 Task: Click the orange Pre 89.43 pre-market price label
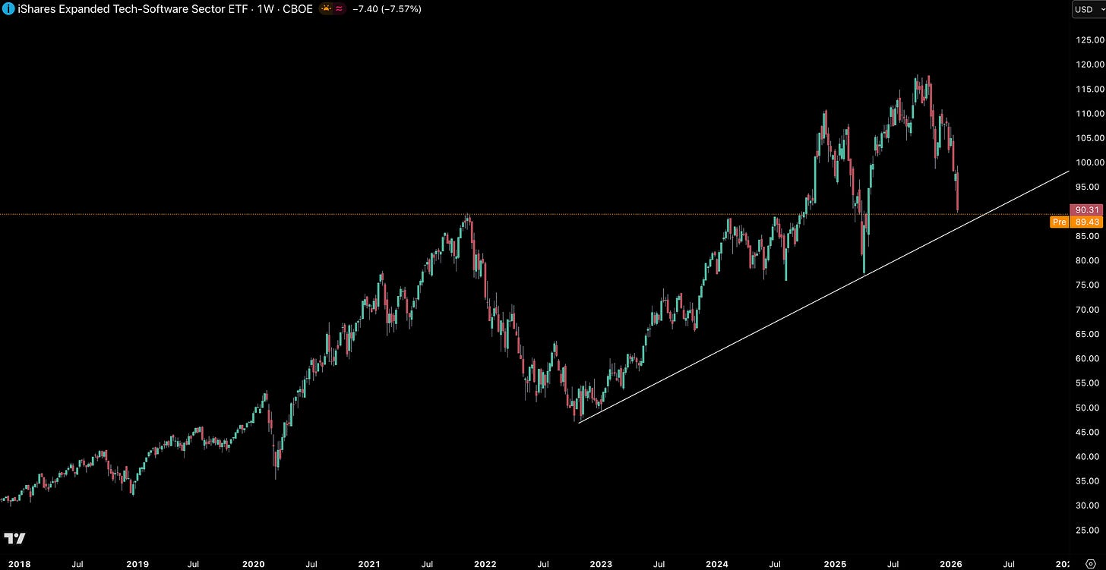coord(1076,222)
